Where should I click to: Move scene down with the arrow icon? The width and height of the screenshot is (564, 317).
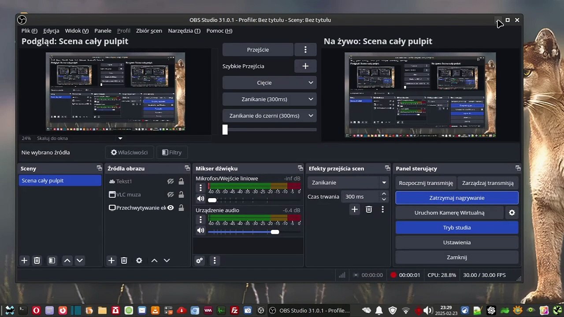80,261
